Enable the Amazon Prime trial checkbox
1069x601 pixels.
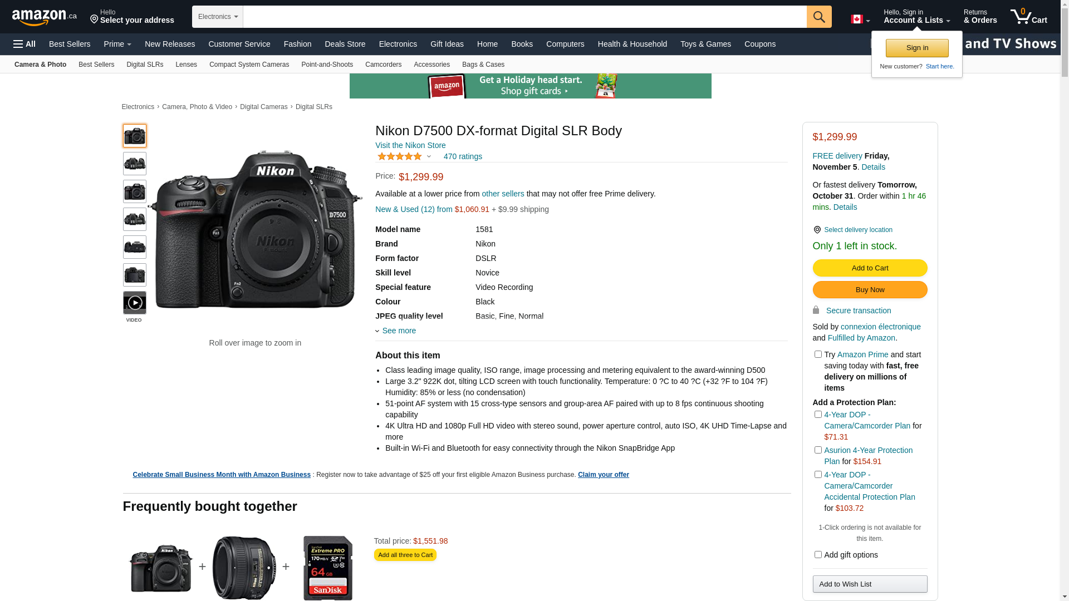pos(818,354)
